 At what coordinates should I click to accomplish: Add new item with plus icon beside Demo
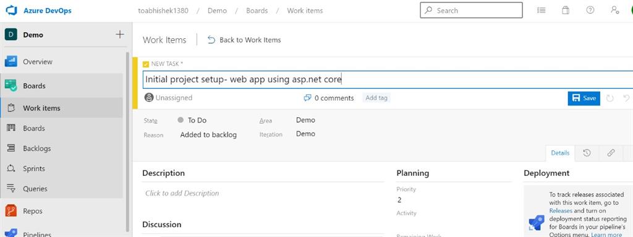pyautogui.click(x=120, y=35)
